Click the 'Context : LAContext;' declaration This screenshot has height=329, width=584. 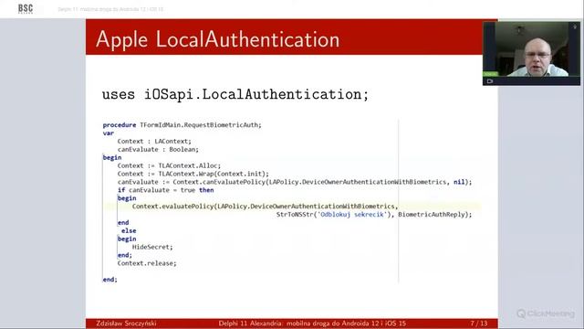pyautogui.click(x=154, y=142)
